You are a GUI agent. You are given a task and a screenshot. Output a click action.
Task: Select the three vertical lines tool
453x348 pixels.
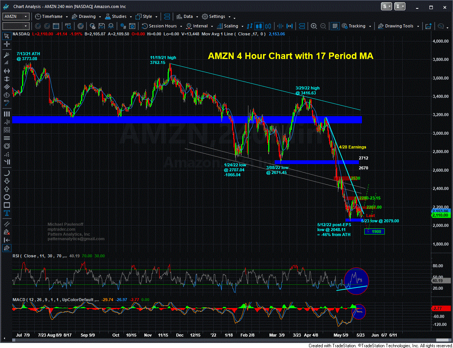[x=6, y=114]
